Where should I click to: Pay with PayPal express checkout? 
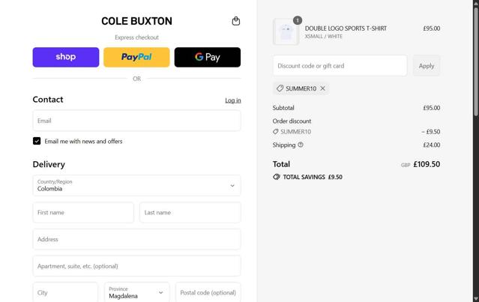click(136, 57)
